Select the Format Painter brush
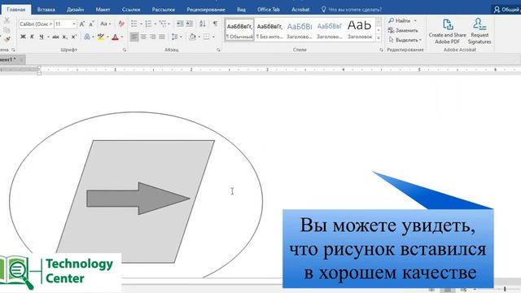Viewport: 521px width, 293px height. tap(7, 39)
